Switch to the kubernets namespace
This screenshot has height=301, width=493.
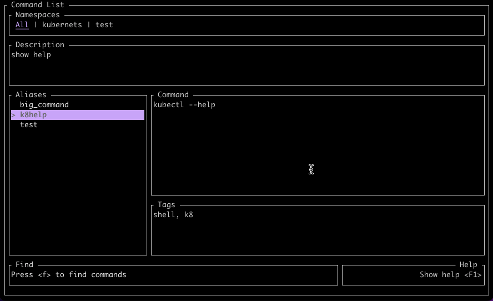pos(62,25)
